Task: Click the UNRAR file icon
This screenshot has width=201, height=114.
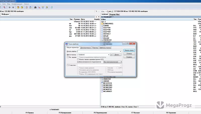Action: point(102,81)
